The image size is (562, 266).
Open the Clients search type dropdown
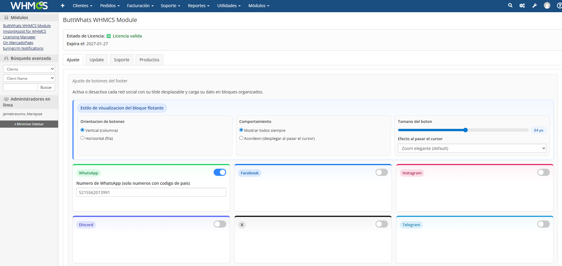[29, 69]
